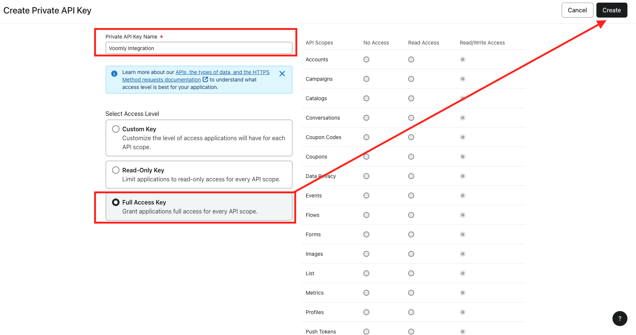Set Coupon Codes to Read/Write Access
This screenshot has width=636, height=335.
pos(463,137)
